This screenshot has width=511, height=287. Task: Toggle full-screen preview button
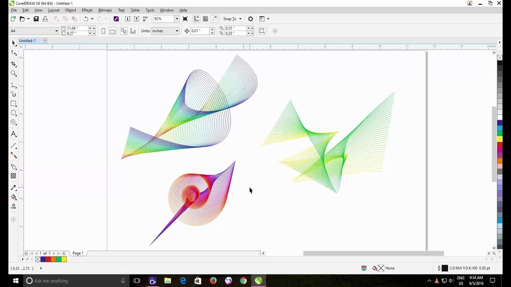[185, 19]
